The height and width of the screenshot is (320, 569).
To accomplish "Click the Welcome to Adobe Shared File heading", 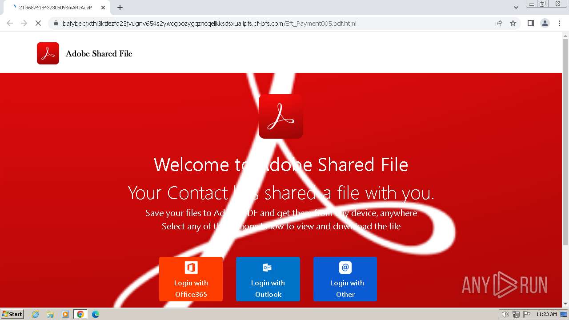I will tap(281, 165).
